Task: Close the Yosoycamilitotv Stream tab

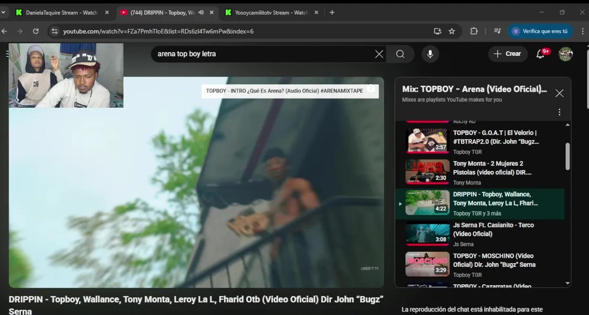Action: 316,13
